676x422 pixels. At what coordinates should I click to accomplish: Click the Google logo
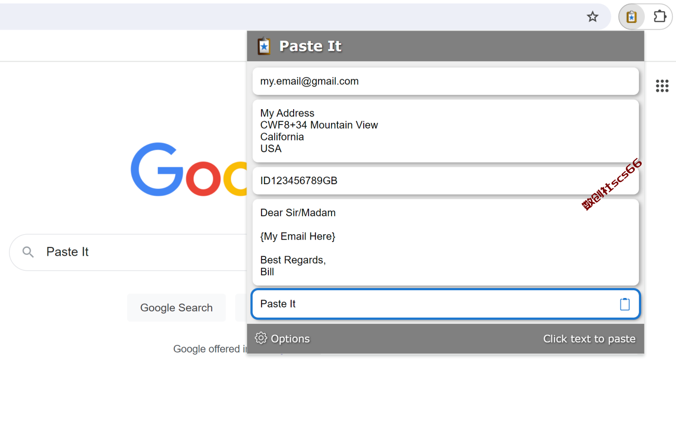tap(189, 169)
